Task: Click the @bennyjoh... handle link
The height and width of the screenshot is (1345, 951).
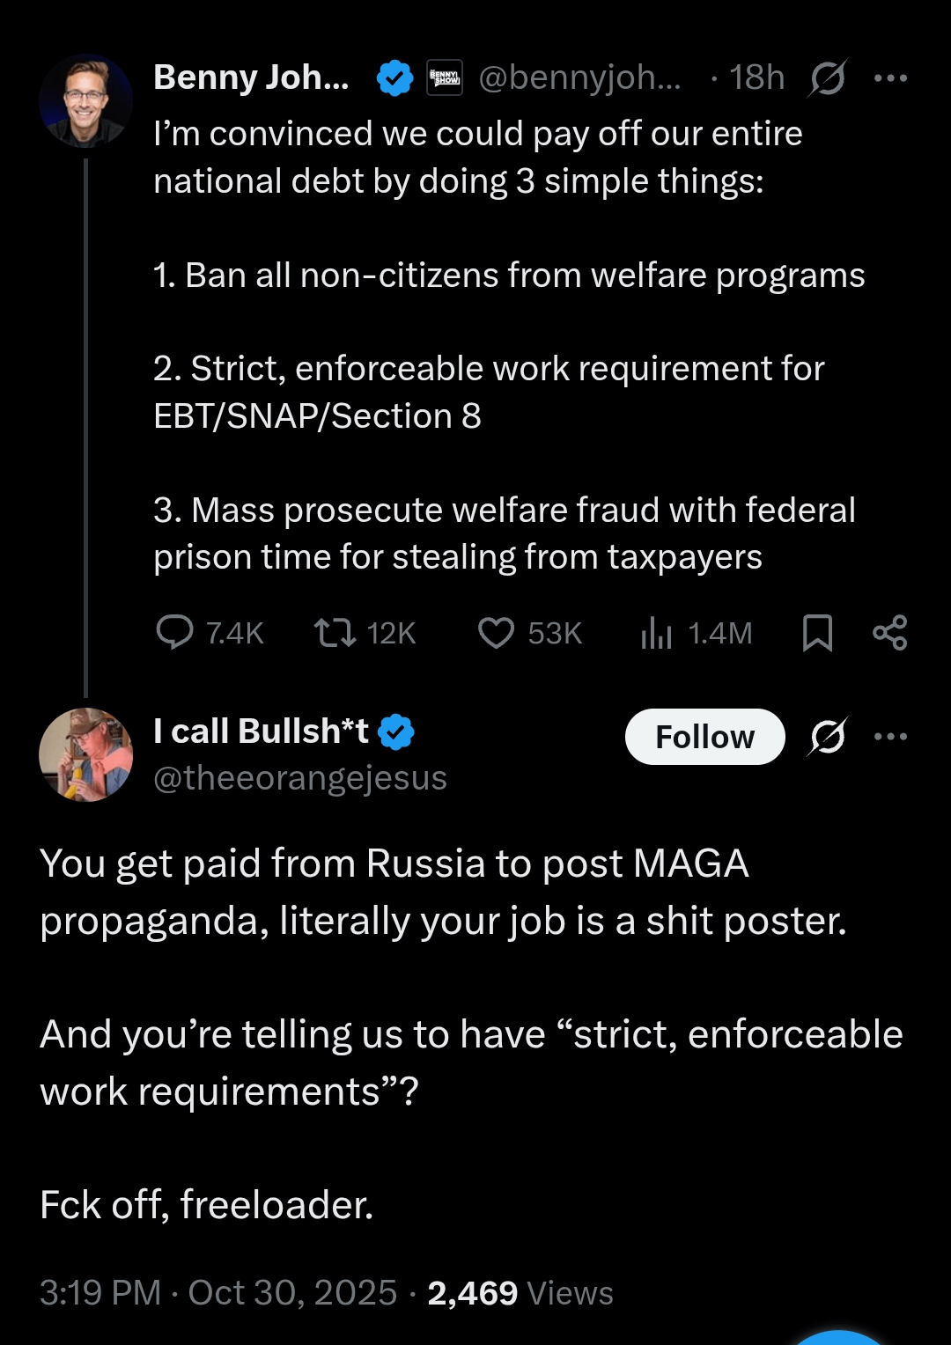Action: (579, 78)
